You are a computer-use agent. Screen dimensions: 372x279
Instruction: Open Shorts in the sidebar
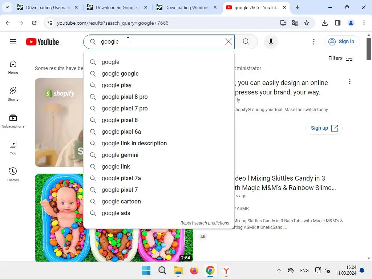pos(13,94)
